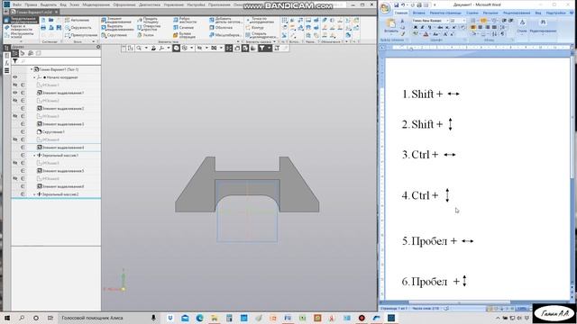Choose the Скругление fillet tool in KOMPAS ribbon
577x324 pixels.
pyautogui.click(x=114, y=35)
